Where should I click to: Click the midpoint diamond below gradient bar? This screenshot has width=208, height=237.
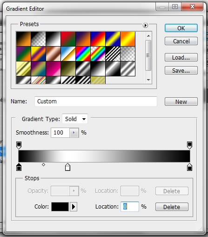point(43,165)
